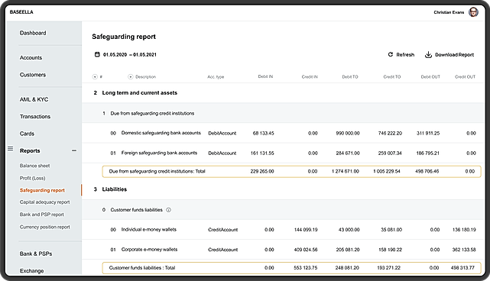Open Christian Evans profile avatar
This screenshot has width=490, height=281.
click(473, 12)
